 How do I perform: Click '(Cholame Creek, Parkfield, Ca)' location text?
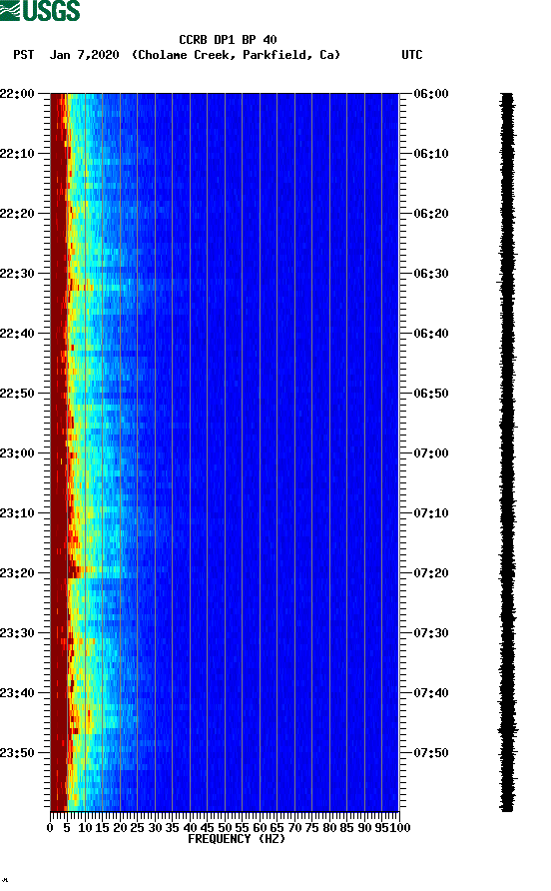pos(236,55)
